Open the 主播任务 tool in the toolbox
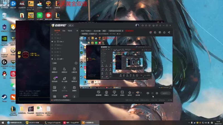This screenshot has width=223, height=125. click(74, 70)
